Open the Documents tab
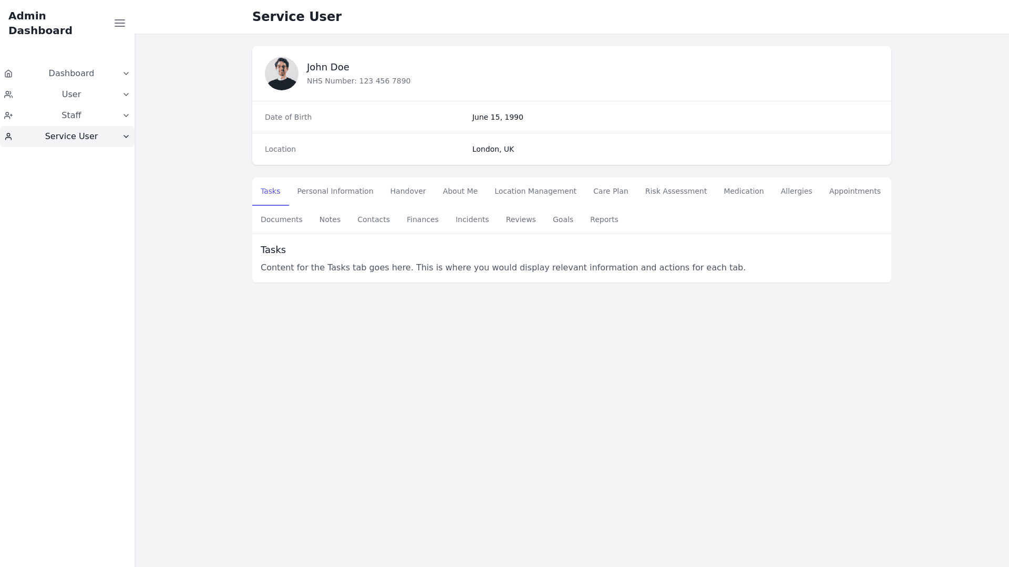The width and height of the screenshot is (1009, 567). coord(282,219)
